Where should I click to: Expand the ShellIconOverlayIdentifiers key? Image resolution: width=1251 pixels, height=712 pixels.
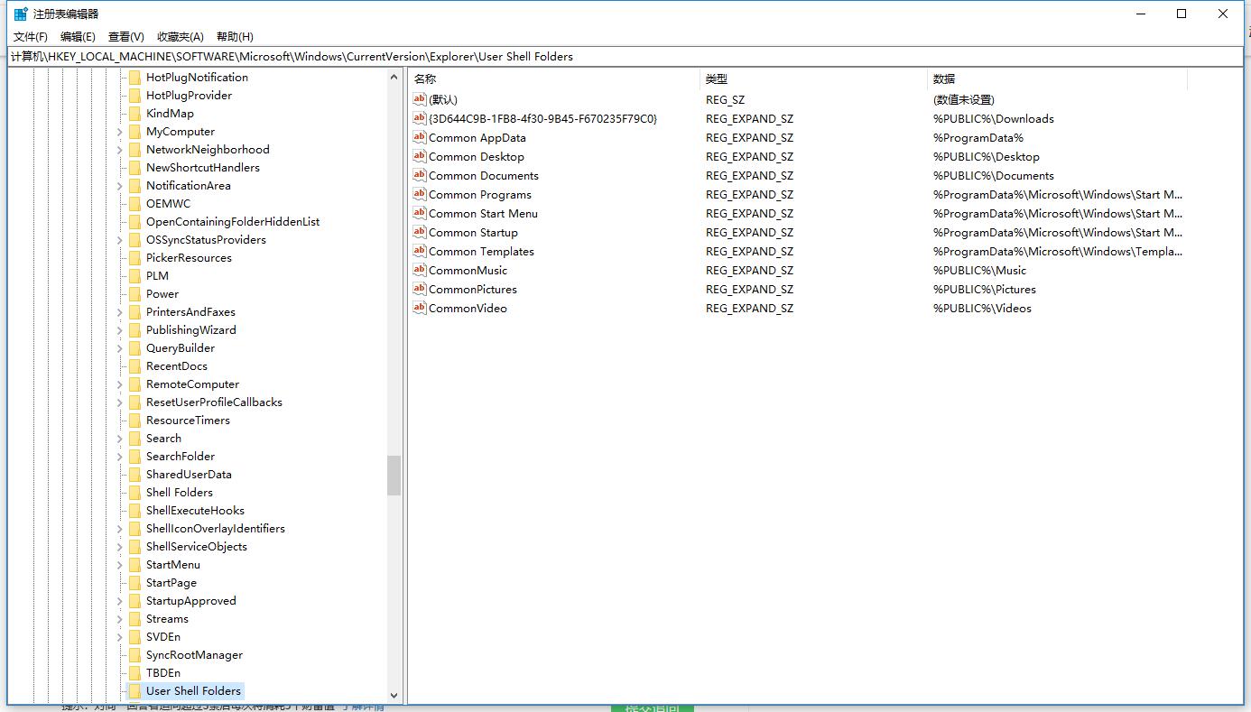tap(120, 529)
